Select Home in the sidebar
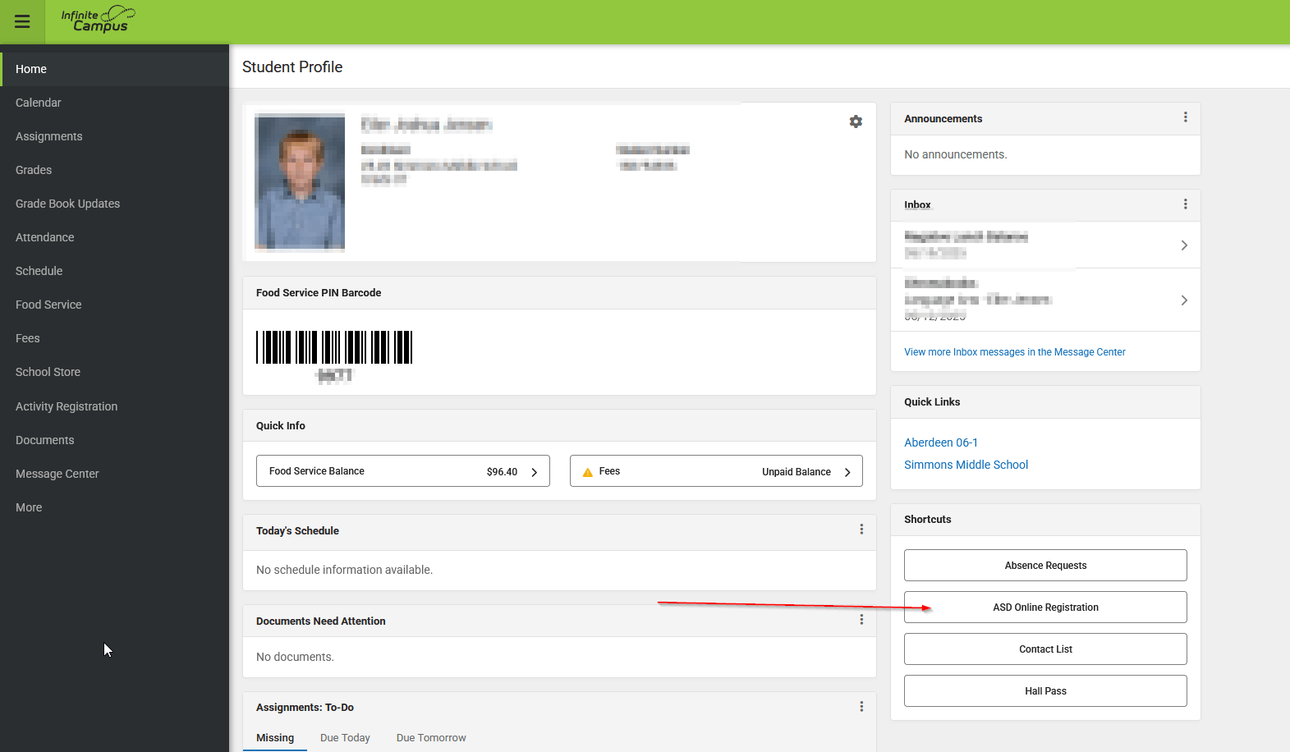1290x752 pixels. [x=115, y=69]
